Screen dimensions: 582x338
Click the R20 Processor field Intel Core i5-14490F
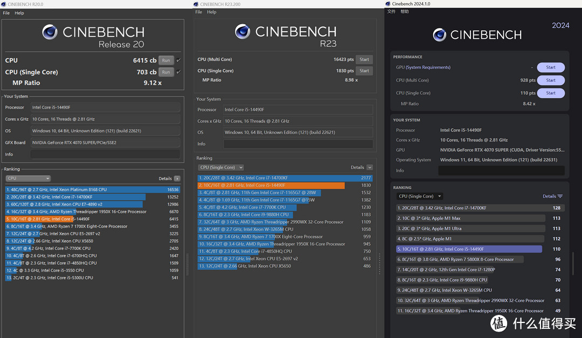click(x=106, y=107)
